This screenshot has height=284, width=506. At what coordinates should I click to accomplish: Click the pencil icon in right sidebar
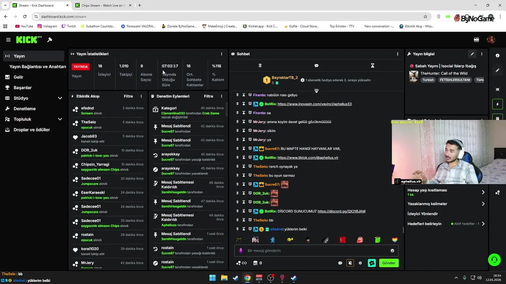coord(497,70)
